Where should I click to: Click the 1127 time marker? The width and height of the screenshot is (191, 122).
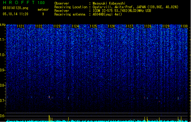click(129, 26)
